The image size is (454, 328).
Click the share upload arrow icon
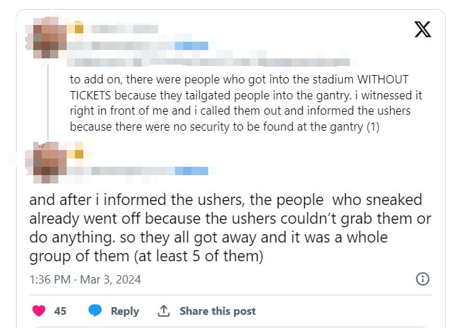point(164,311)
